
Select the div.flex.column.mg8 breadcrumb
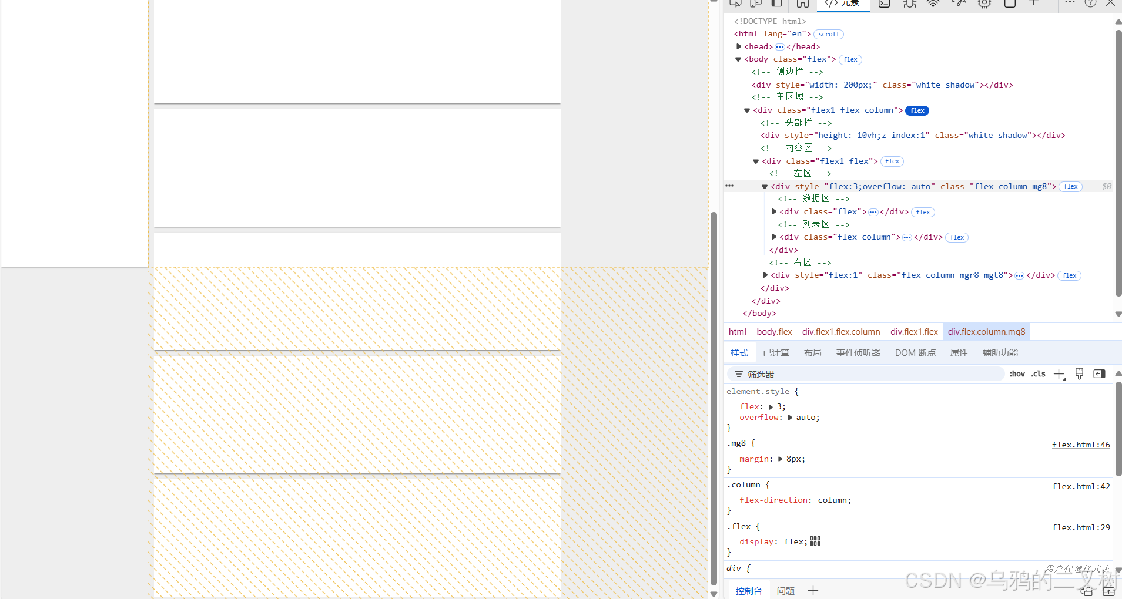[986, 331]
